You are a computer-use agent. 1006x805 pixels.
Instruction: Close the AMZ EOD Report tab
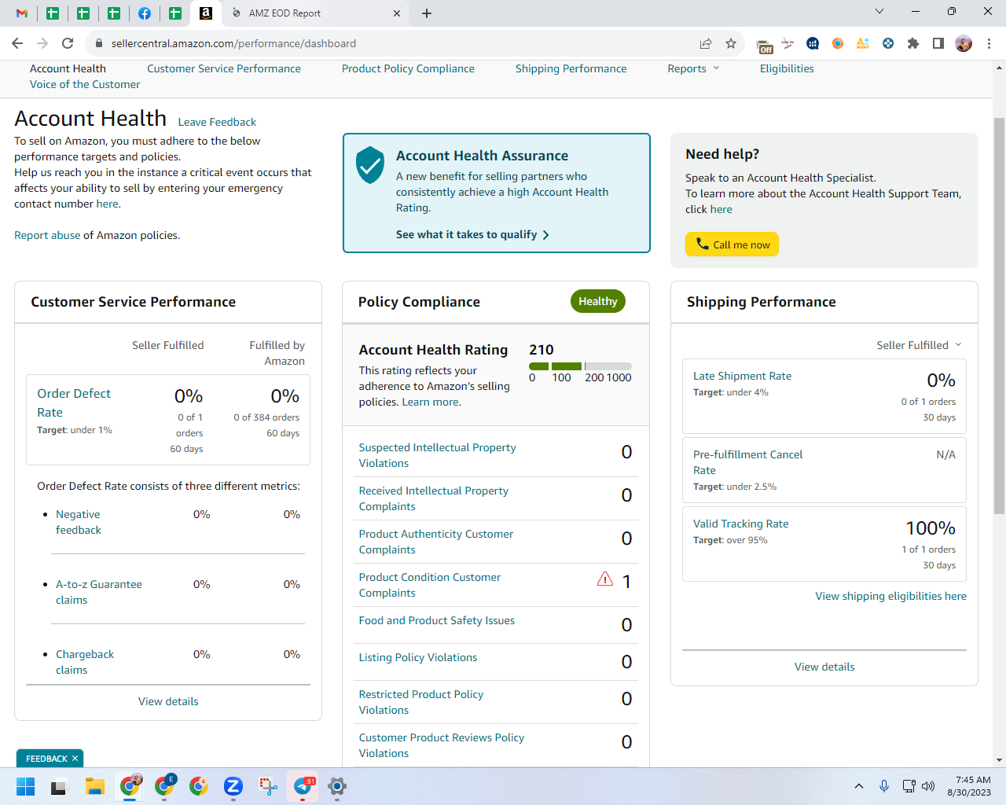pyautogui.click(x=397, y=13)
